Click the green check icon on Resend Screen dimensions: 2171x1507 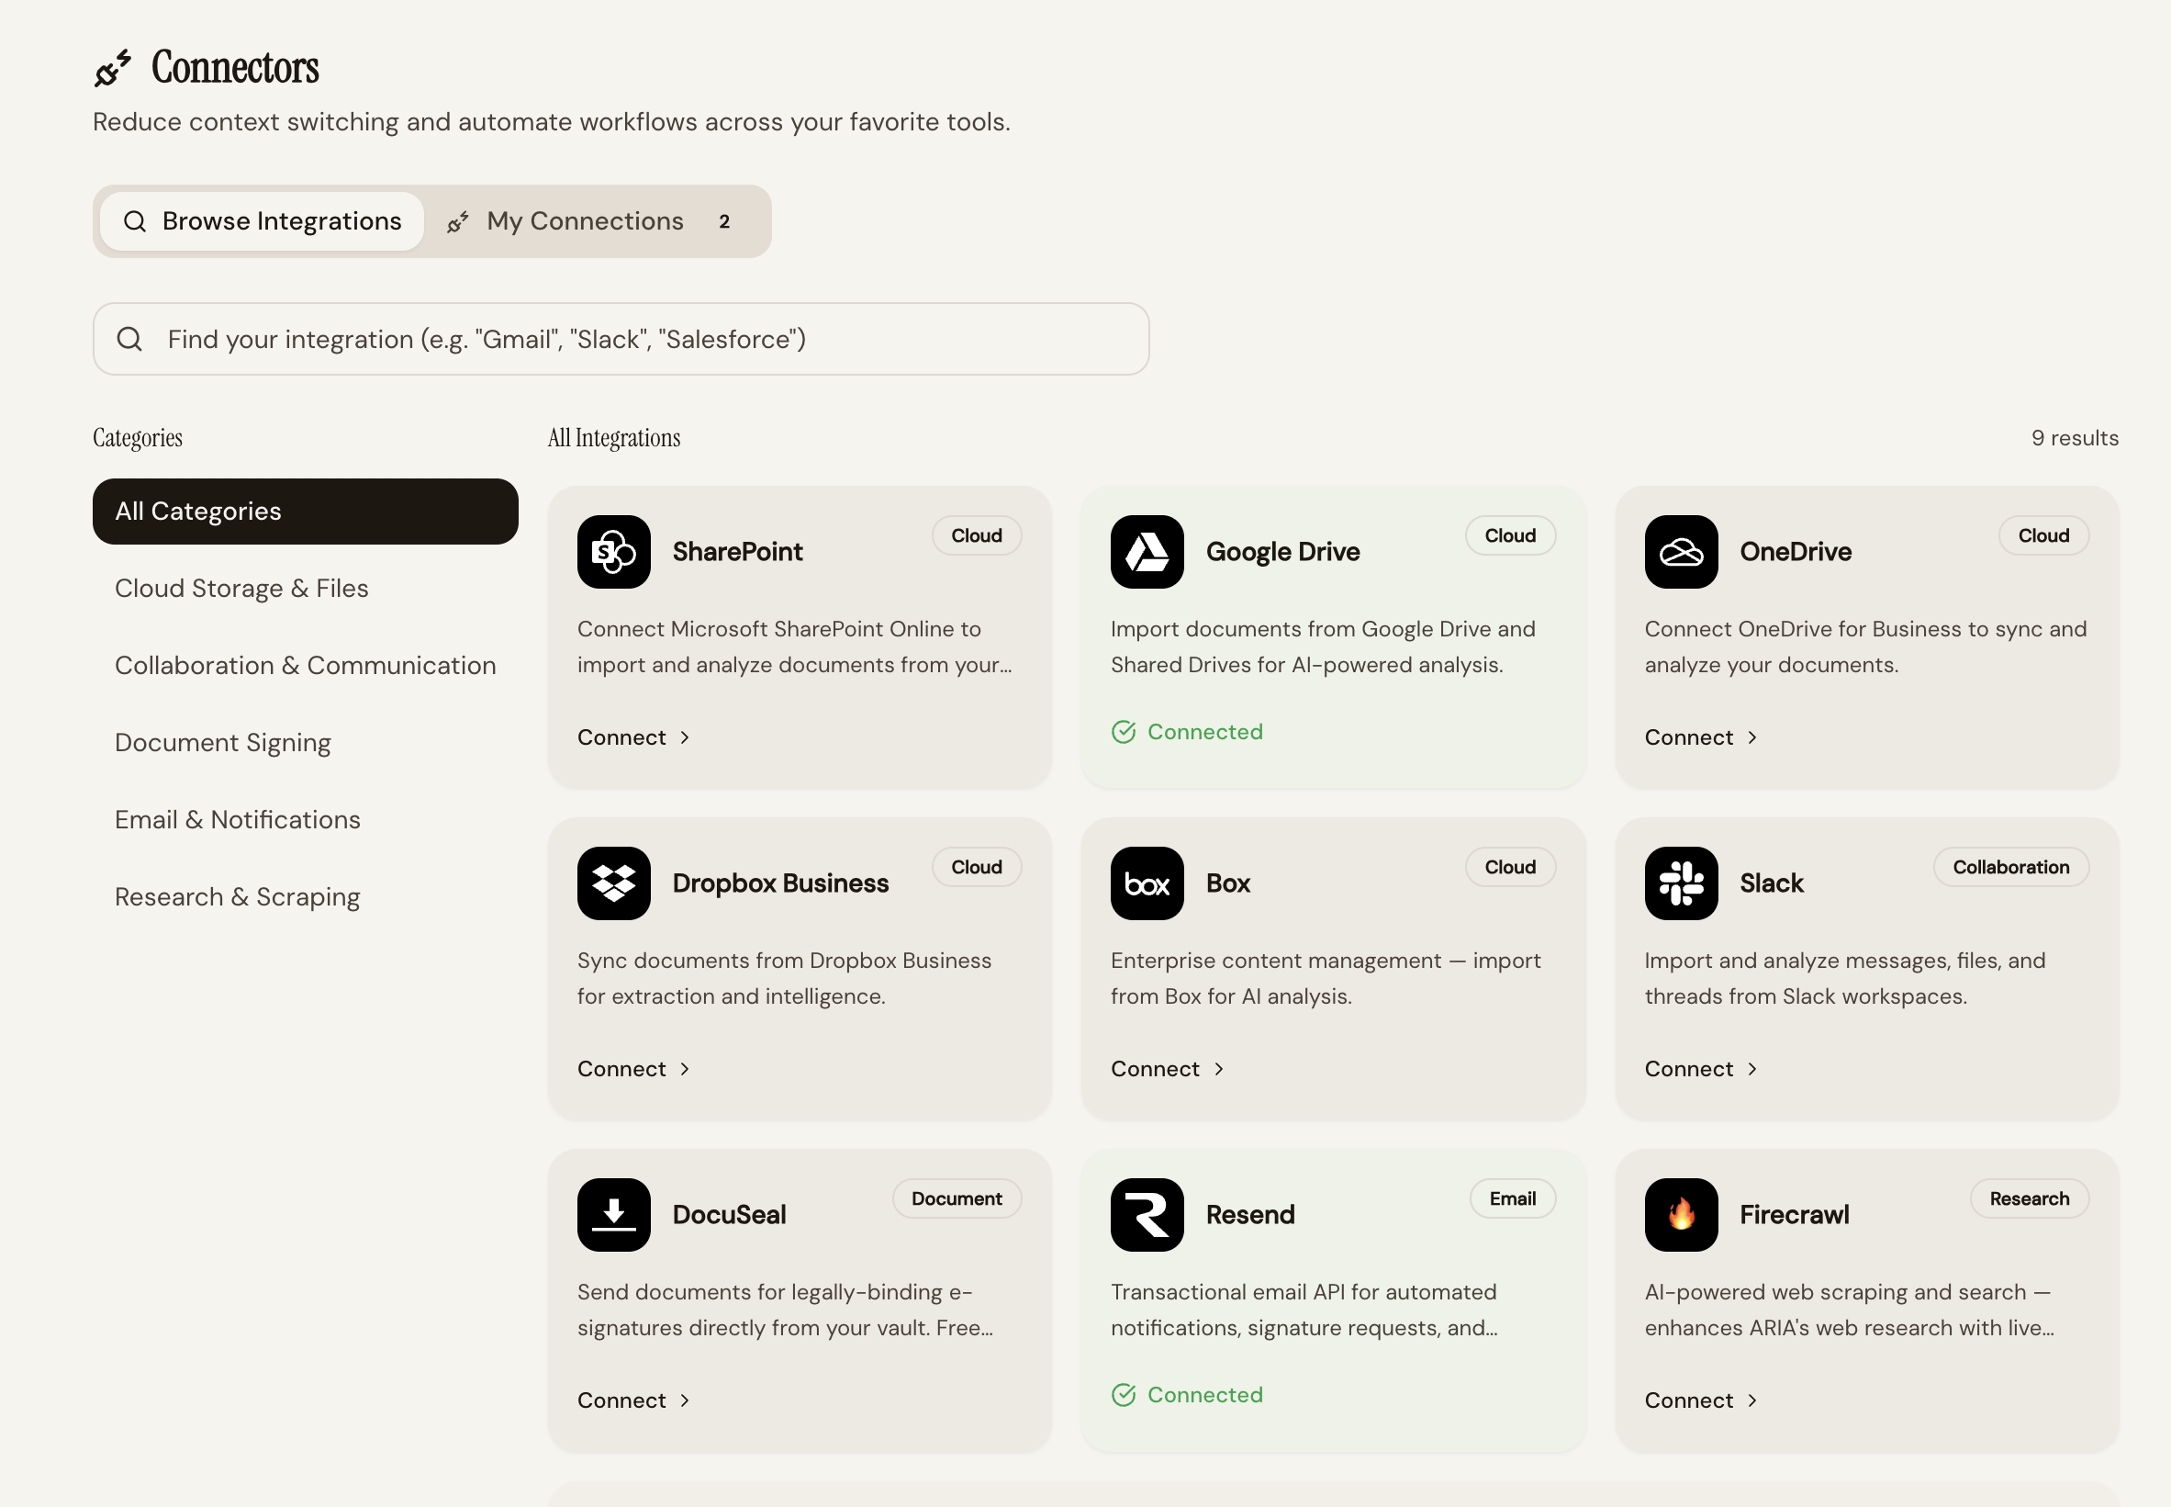(1124, 1395)
